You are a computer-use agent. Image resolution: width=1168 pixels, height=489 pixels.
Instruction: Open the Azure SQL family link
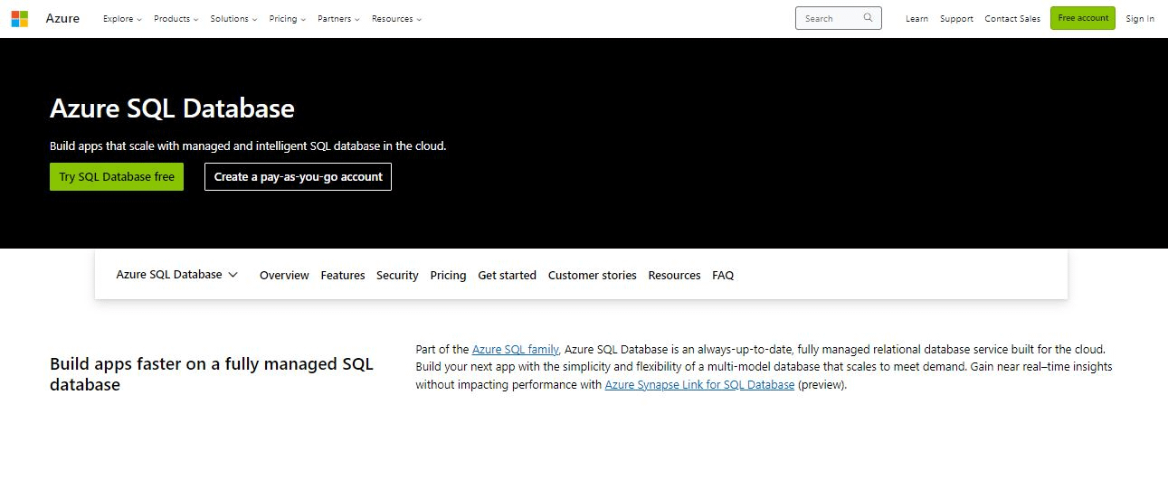pos(516,349)
